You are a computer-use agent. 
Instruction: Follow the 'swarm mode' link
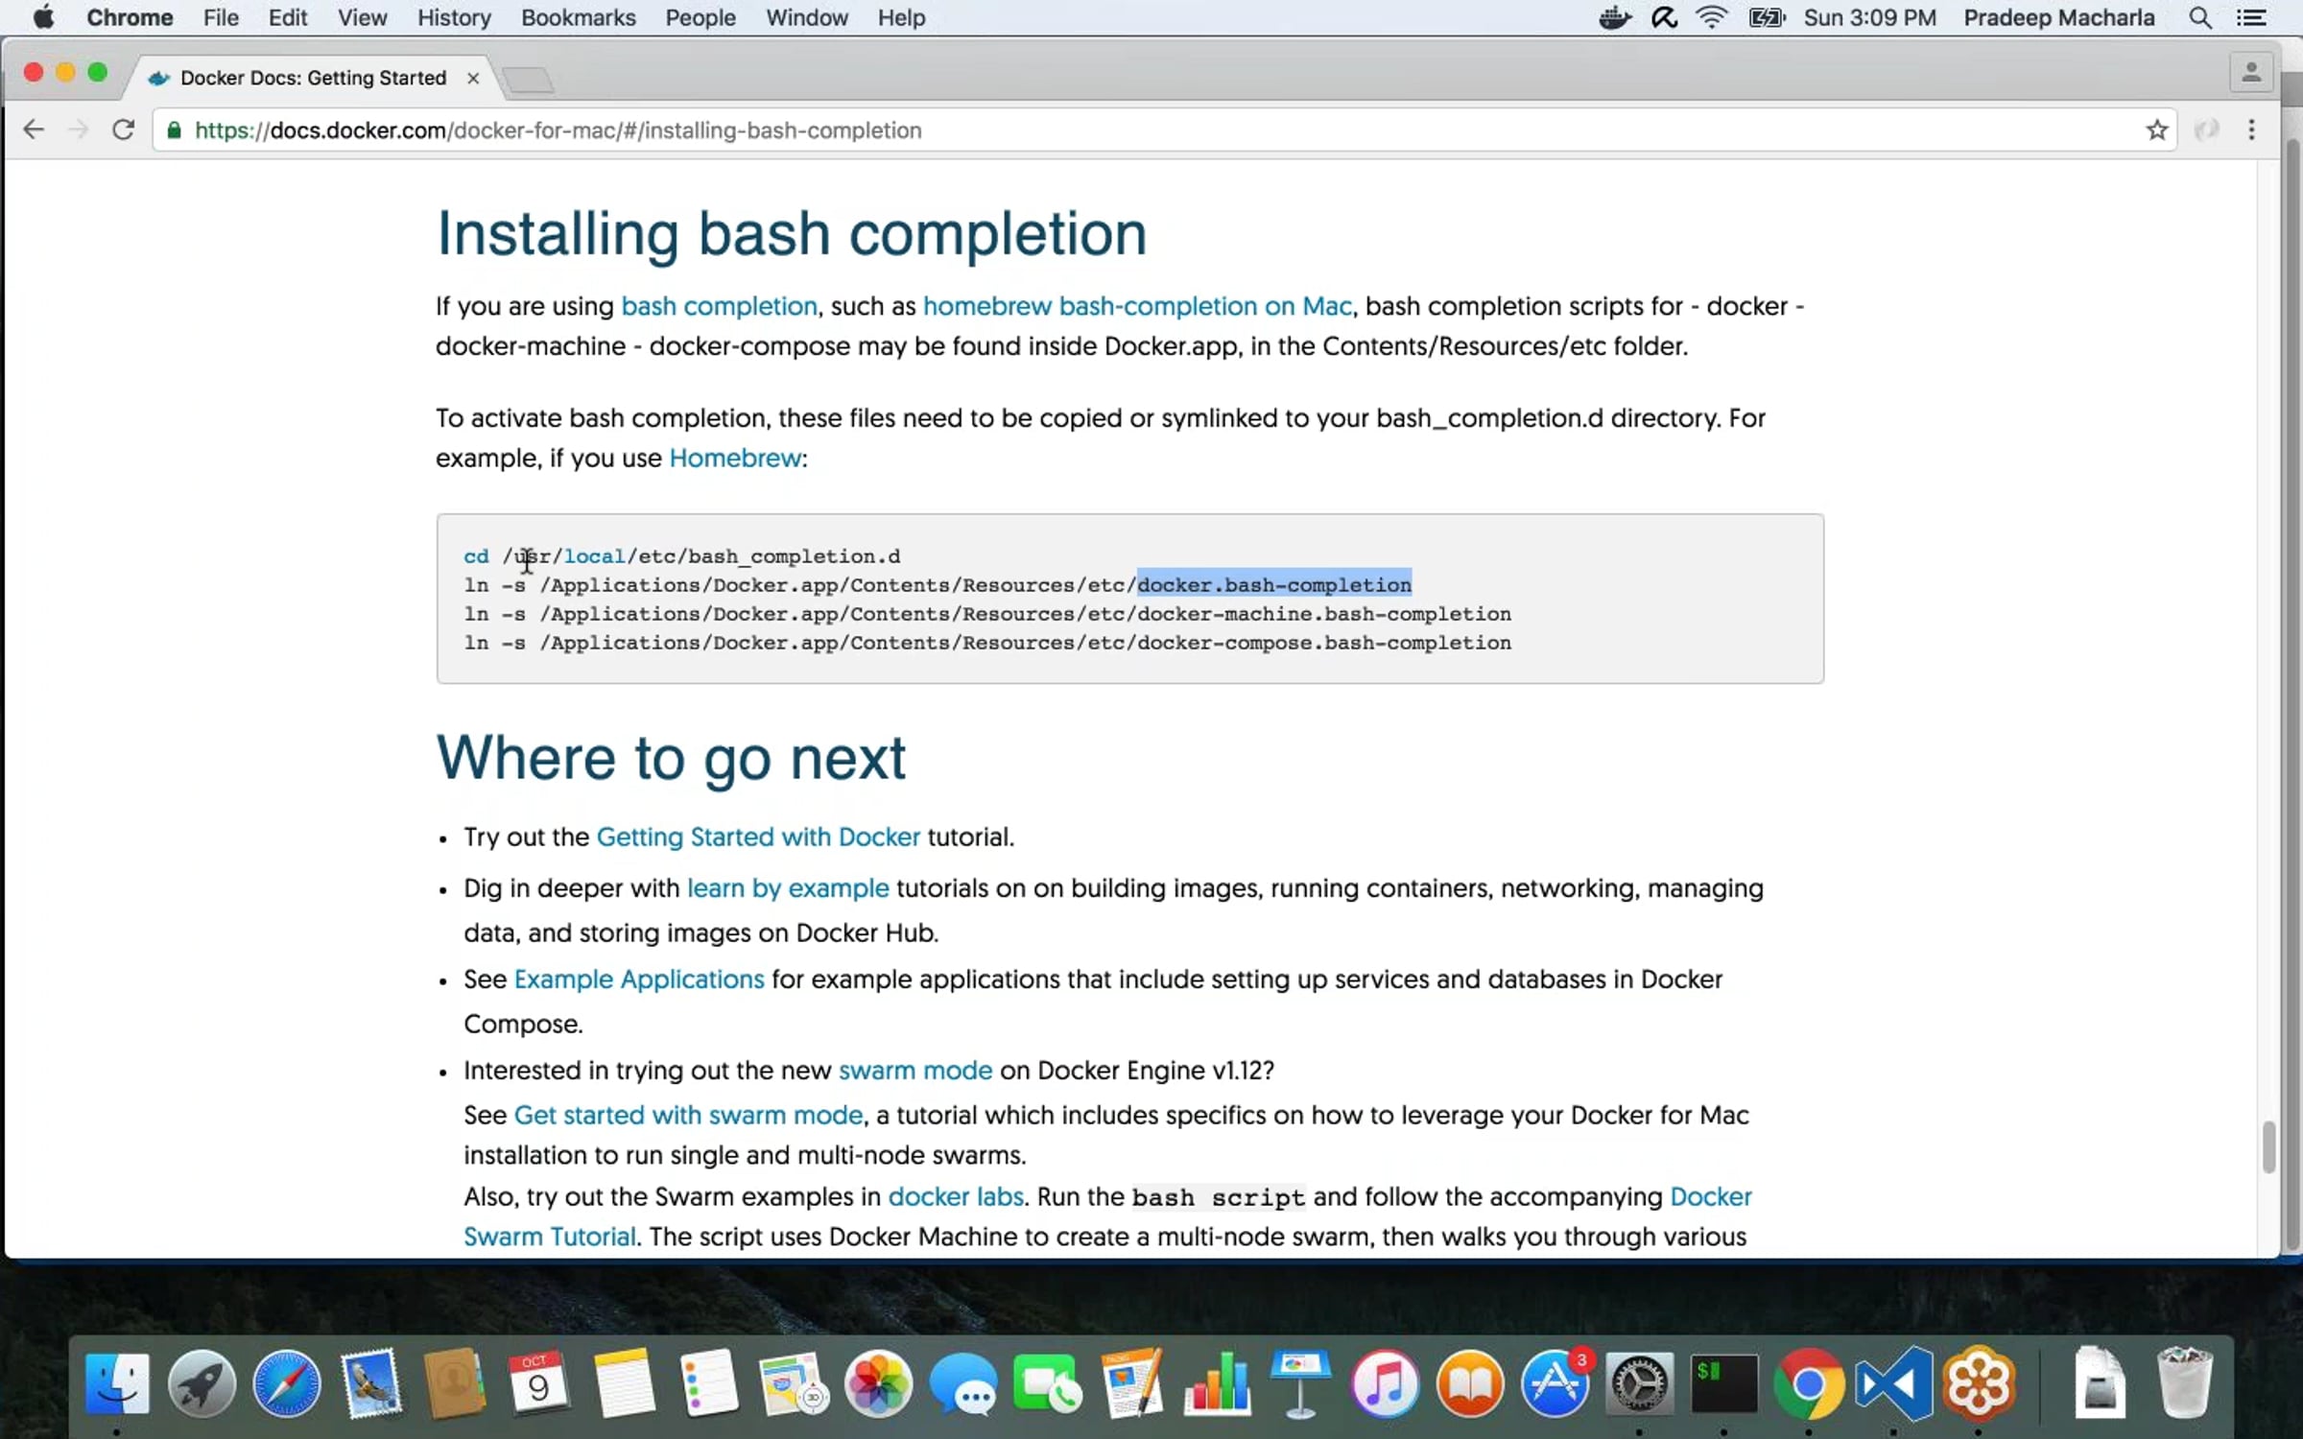(915, 1071)
